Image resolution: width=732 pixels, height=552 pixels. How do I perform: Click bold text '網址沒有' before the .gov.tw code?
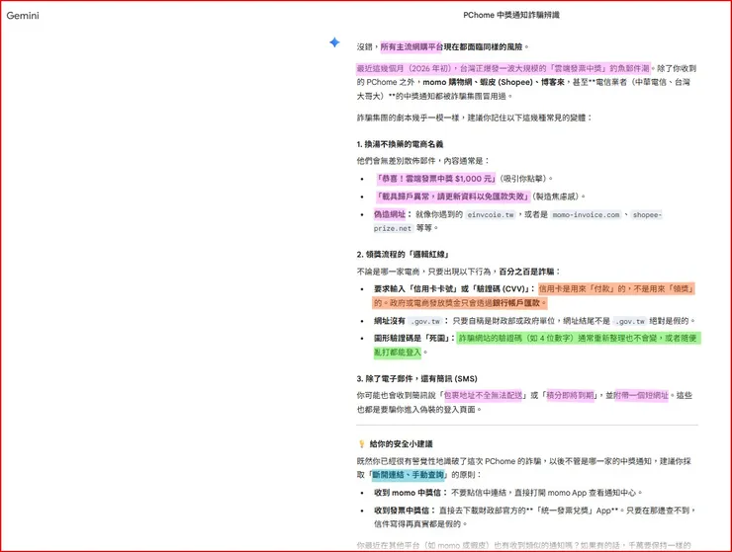390,321
